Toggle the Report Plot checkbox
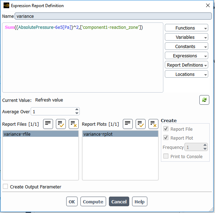The height and width of the screenshot is (213, 215). [166, 137]
